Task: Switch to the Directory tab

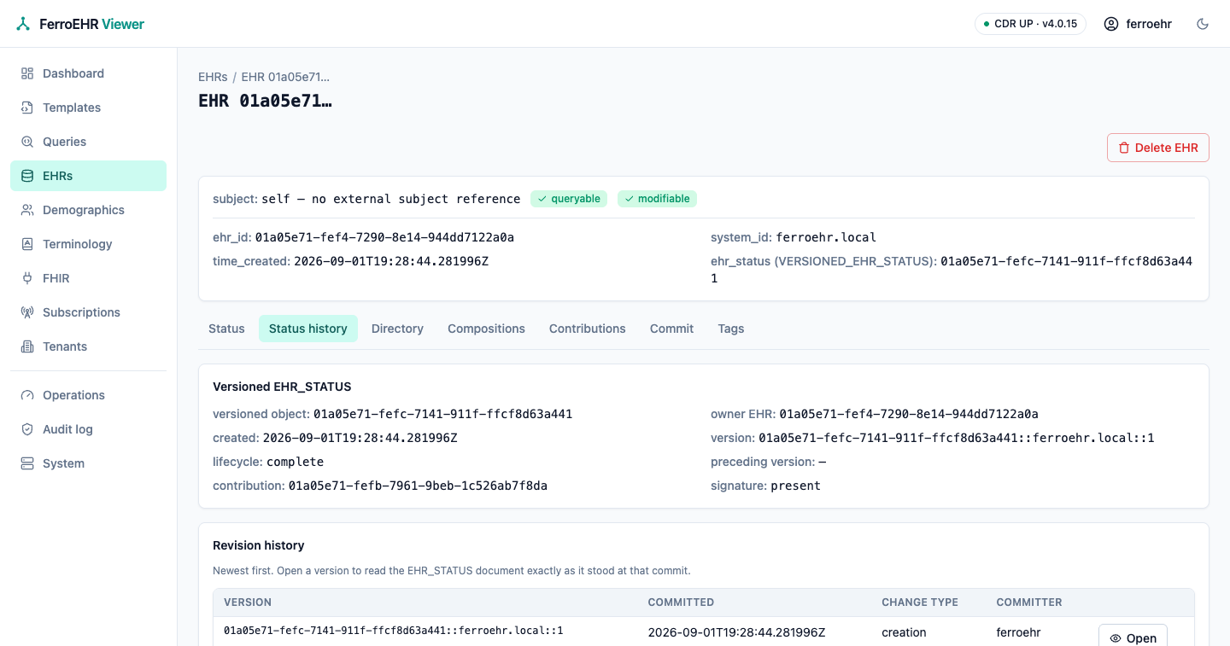Action: tap(397, 329)
